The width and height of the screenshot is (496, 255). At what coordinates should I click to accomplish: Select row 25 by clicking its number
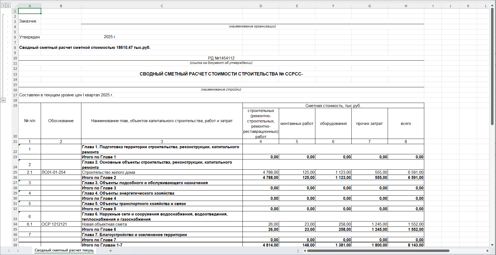point(15,172)
